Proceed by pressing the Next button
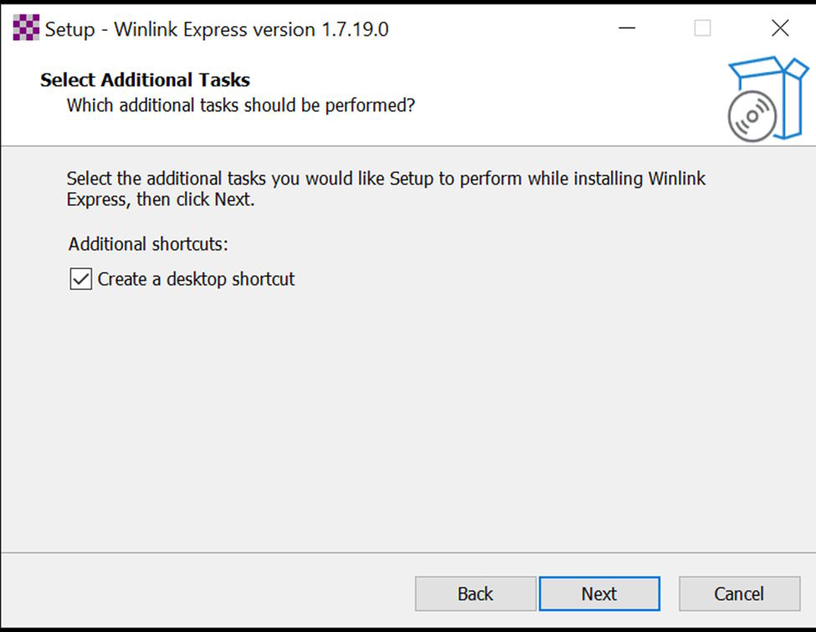The image size is (816, 632). (x=599, y=594)
